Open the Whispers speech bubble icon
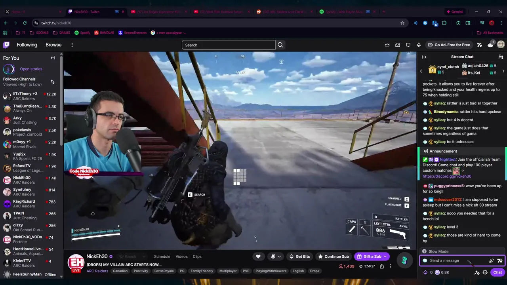The image size is (507, 285). 408,45
